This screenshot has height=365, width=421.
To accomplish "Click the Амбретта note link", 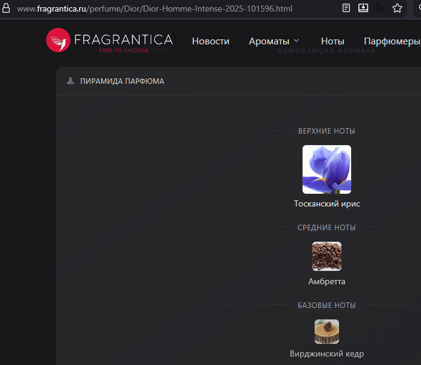I will coord(327,281).
